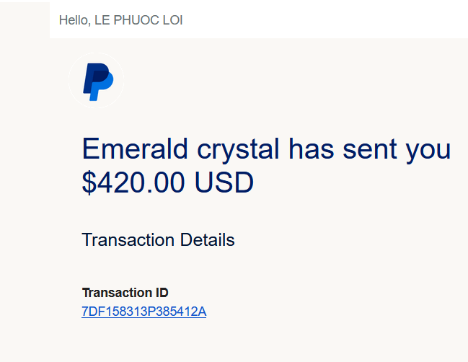Click the word "ID" in the bold label
The height and width of the screenshot is (362, 468).
coord(162,293)
